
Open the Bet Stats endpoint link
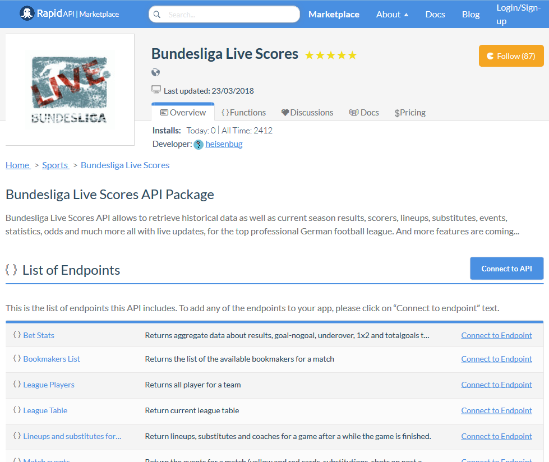(x=39, y=335)
